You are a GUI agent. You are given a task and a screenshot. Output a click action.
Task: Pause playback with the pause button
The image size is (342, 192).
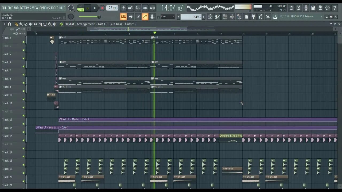pyautogui.click(x=87, y=8)
